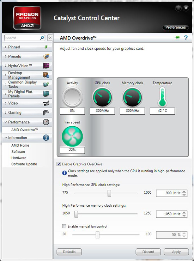
Task: Click the Temperature thermometer icon
Action: pyautogui.click(x=162, y=97)
